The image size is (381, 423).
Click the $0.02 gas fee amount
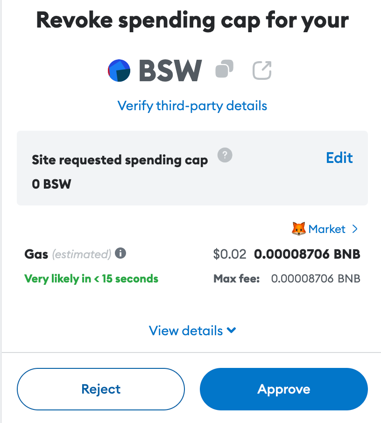[x=229, y=254]
